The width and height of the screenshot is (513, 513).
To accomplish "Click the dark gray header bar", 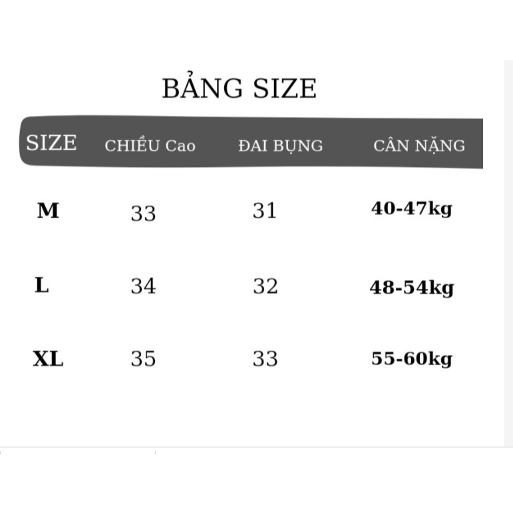I will coord(251,142).
